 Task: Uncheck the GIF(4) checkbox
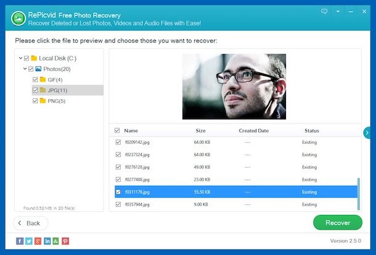(x=35, y=80)
